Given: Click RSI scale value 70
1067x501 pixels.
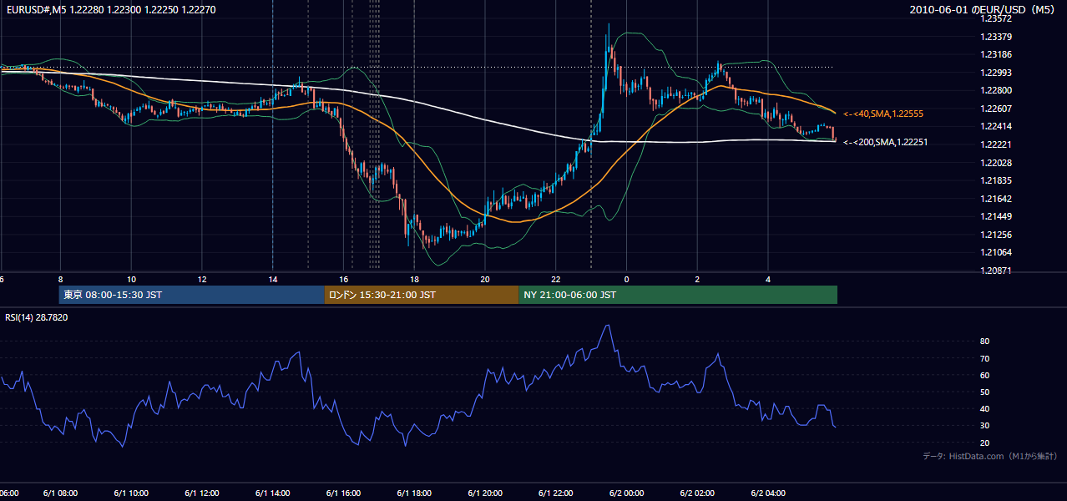Looking at the screenshot, I should [x=984, y=358].
